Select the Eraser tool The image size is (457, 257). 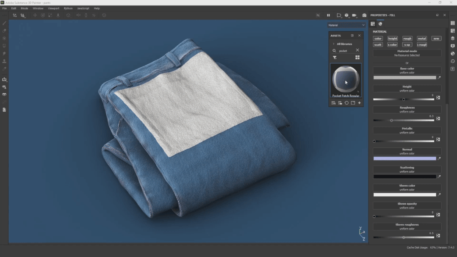pyautogui.click(x=4, y=30)
